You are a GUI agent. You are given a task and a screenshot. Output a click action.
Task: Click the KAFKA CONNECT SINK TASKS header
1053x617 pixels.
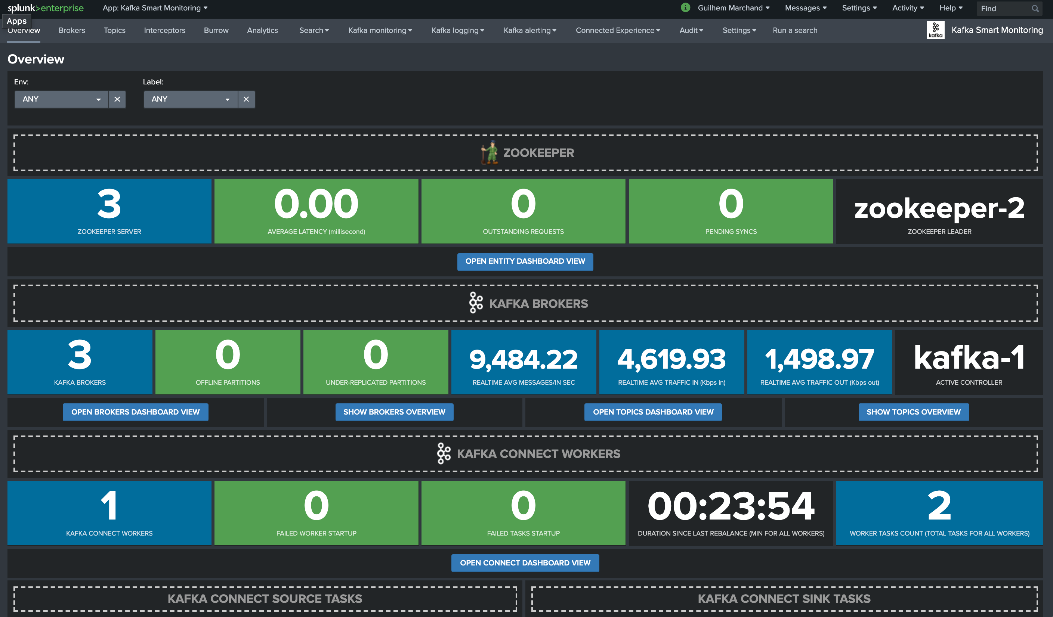[784, 599]
